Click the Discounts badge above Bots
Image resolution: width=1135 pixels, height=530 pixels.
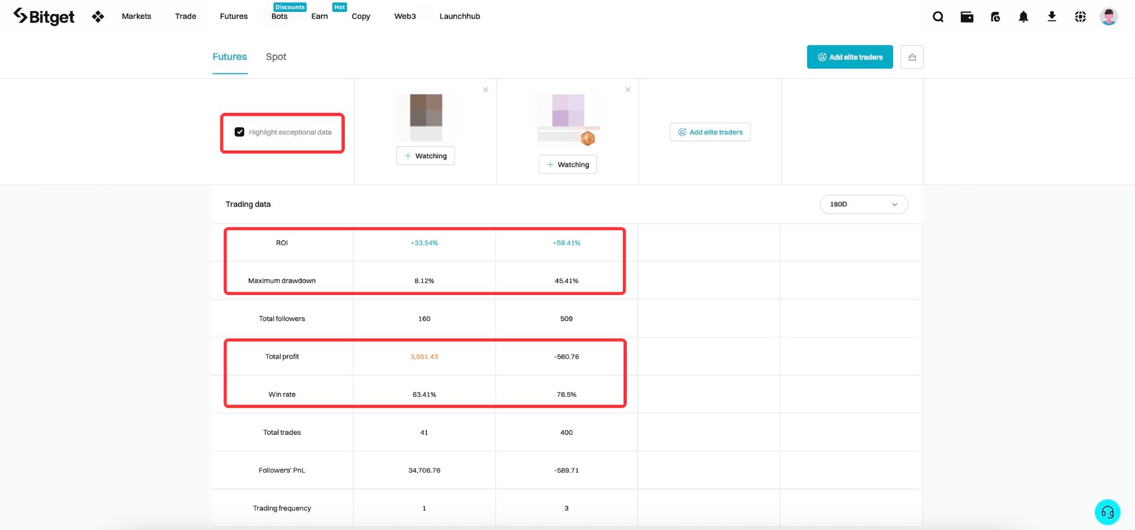click(x=290, y=7)
